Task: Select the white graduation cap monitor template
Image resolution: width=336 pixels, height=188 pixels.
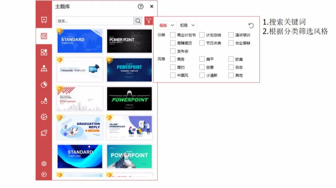Action: [x=80, y=70]
